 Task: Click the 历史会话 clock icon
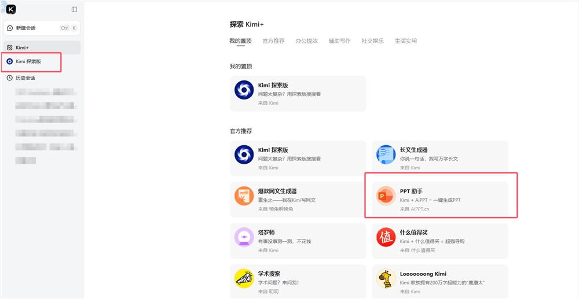(10, 78)
